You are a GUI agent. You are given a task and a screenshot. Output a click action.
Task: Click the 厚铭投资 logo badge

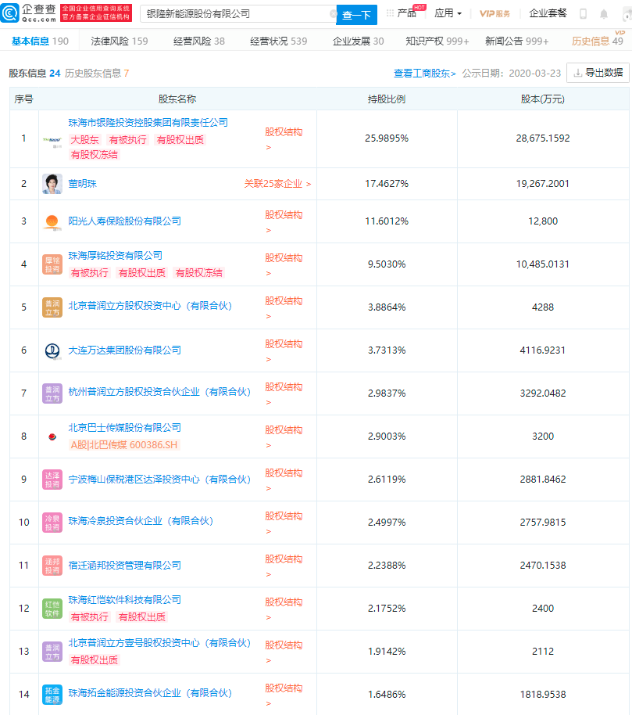pyautogui.click(x=52, y=264)
